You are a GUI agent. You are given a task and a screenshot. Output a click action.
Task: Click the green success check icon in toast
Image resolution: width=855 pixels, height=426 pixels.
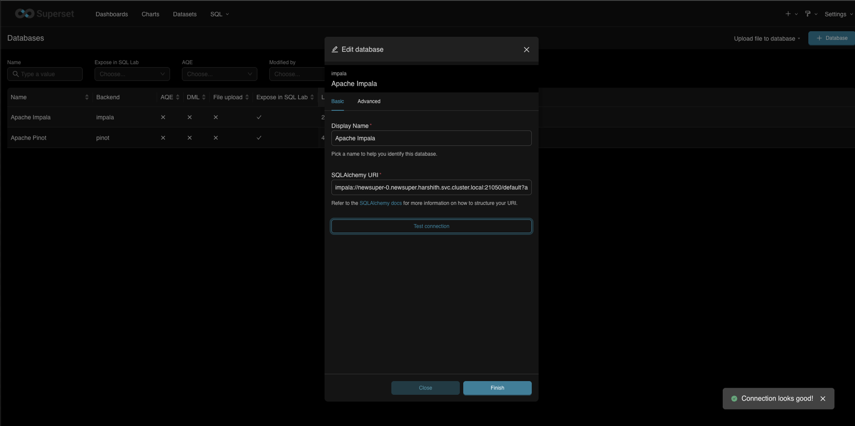click(x=734, y=398)
